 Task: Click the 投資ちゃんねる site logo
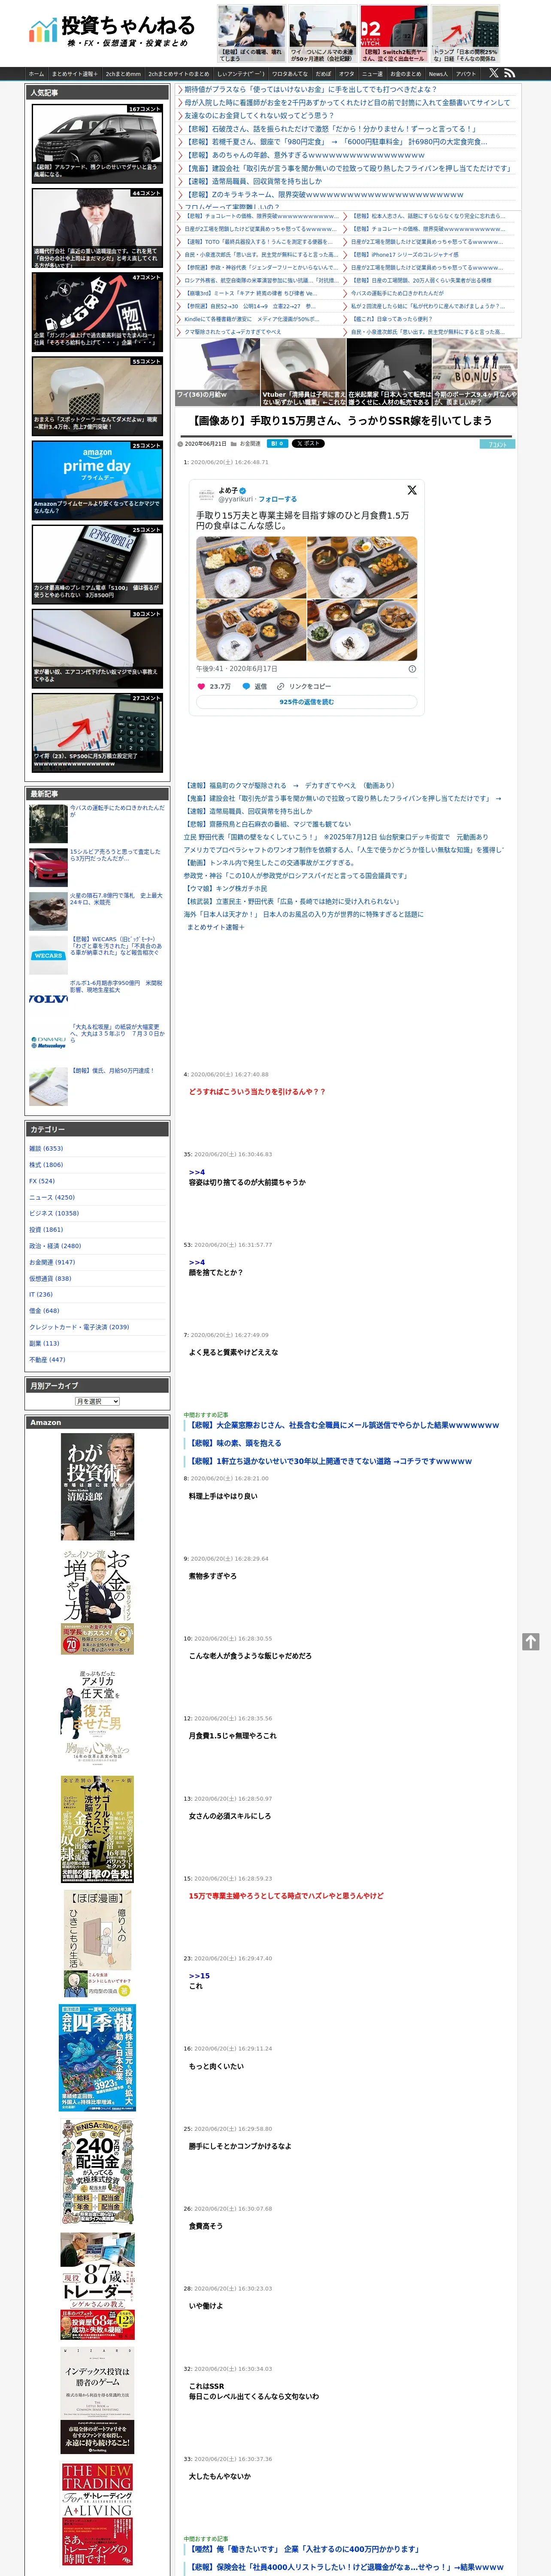point(111,31)
